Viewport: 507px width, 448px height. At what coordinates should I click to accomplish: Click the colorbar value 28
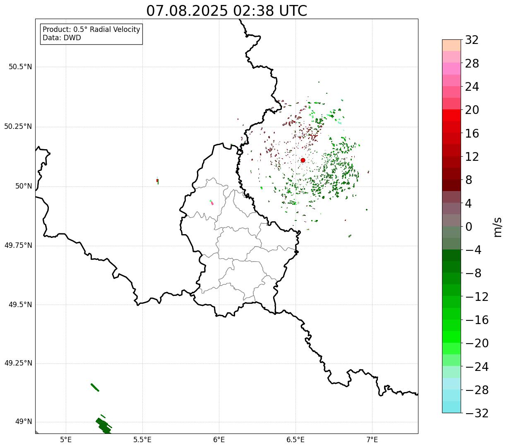point(472,63)
